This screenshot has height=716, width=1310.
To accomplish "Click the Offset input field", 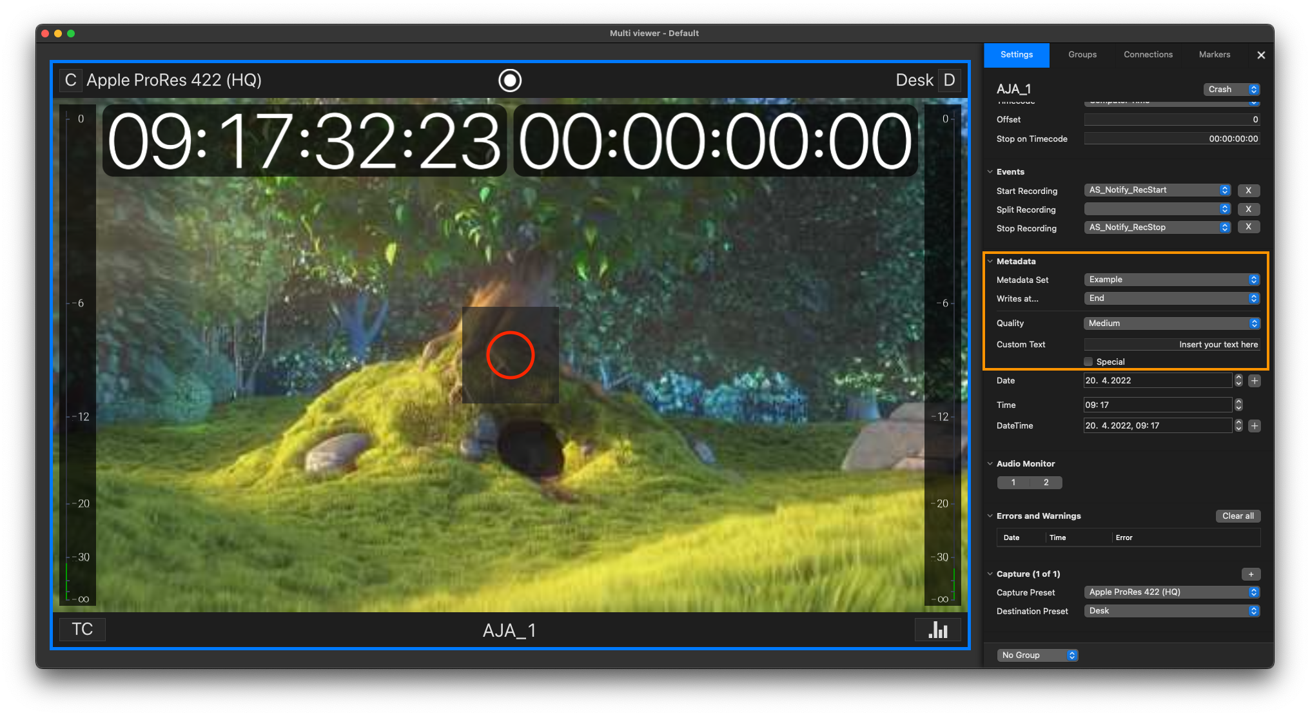I will [x=1172, y=120].
